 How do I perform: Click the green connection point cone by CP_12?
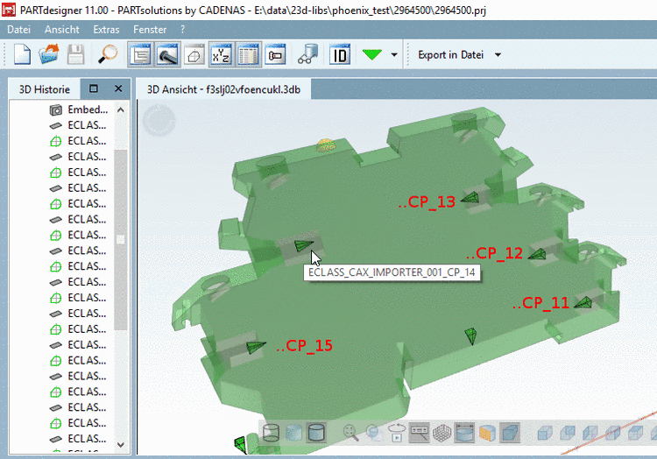point(537,254)
